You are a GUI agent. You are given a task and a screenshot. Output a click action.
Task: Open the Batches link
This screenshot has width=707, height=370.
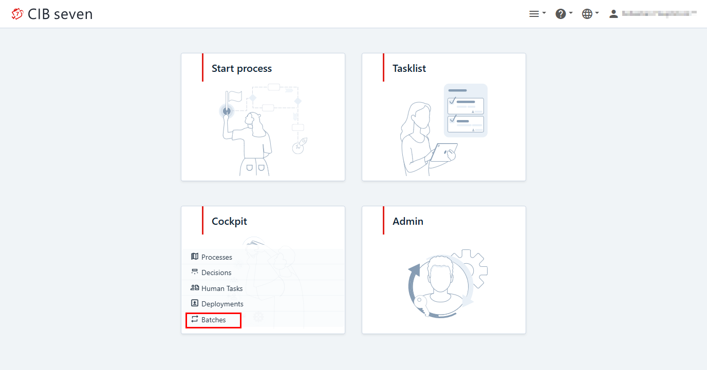[214, 320]
